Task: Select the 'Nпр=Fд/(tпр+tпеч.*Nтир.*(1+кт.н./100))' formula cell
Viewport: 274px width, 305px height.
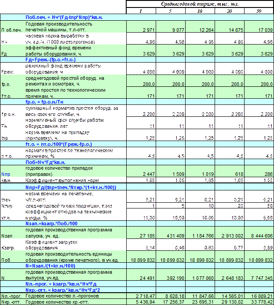Action: point(70,187)
